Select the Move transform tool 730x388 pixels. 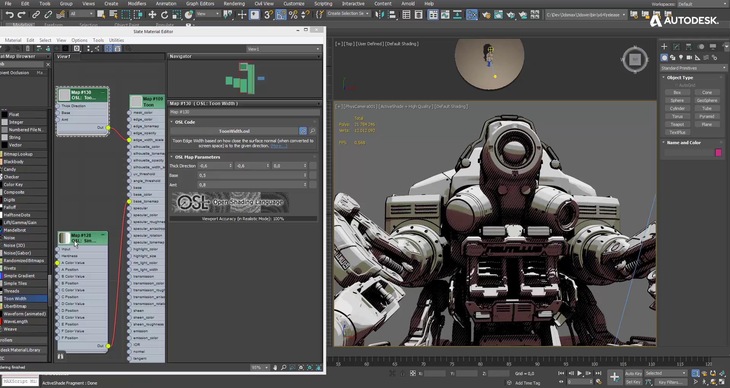click(x=152, y=15)
